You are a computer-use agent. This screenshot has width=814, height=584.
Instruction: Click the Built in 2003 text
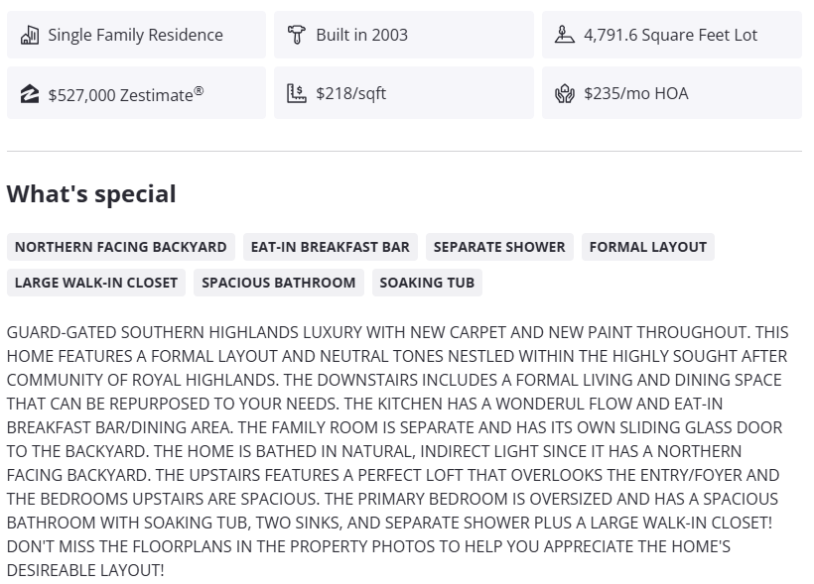click(361, 36)
